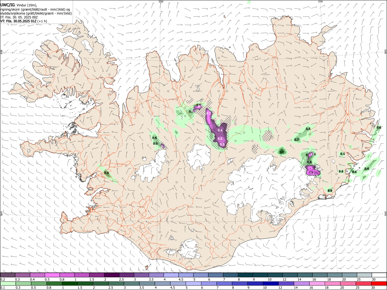Pick the lower legend green swatch labeled 0.5
This screenshot has height=290, width=387.
pyautogui.click(x=39, y=283)
